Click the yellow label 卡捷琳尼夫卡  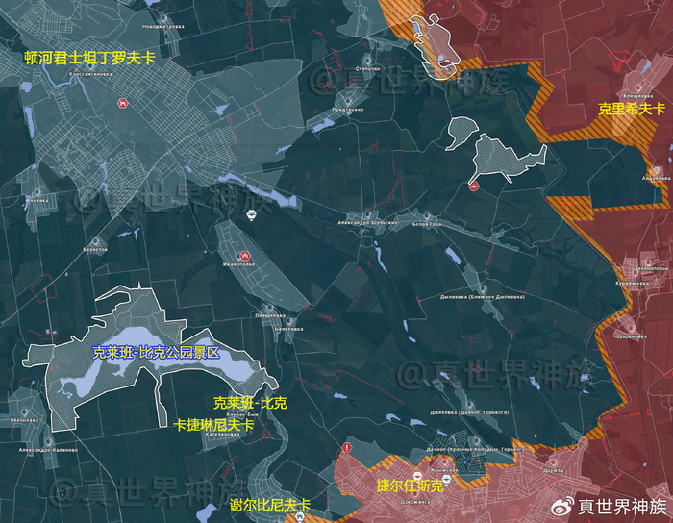click(x=213, y=425)
